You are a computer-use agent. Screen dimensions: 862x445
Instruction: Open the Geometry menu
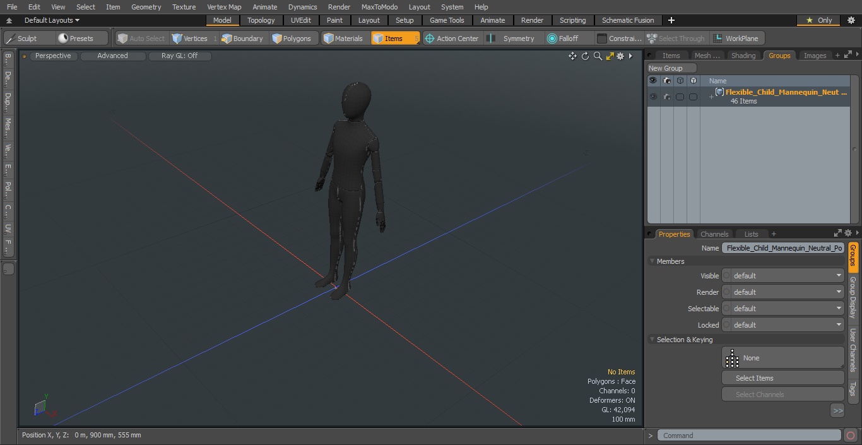tap(146, 7)
